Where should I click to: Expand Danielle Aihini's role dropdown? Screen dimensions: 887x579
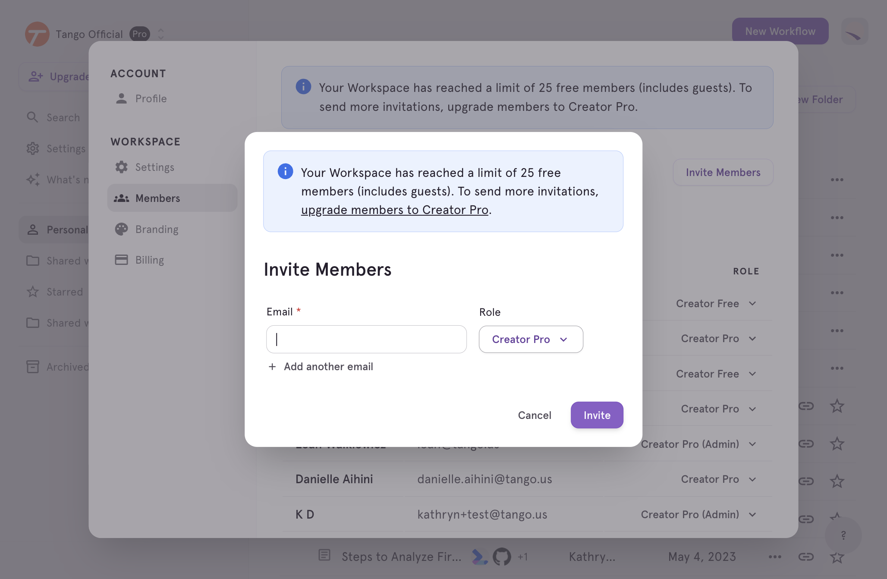752,479
